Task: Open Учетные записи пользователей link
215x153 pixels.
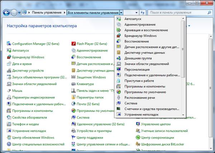Action: click(164, 131)
